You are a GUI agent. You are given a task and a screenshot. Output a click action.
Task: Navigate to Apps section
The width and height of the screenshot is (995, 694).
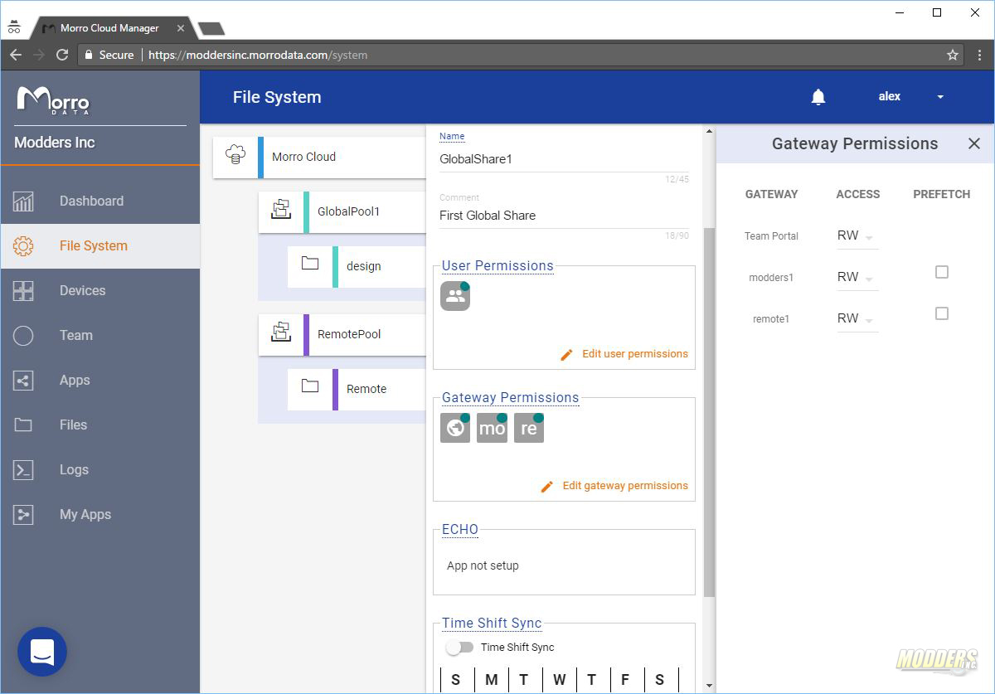[x=100, y=381]
